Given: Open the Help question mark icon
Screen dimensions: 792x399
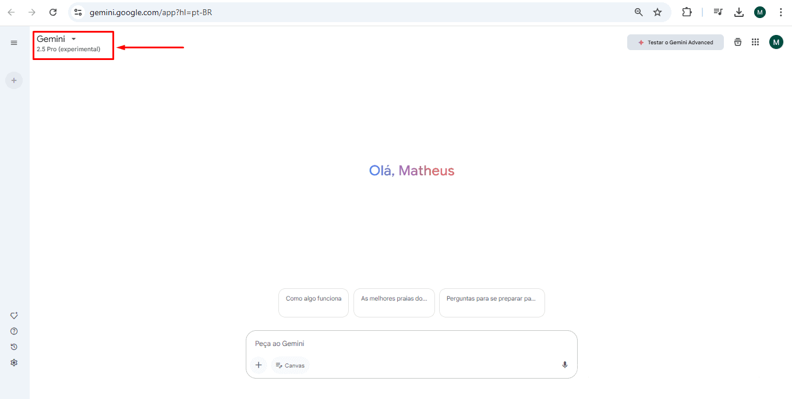Looking at the screenshot, I should [x=14, y=331].
